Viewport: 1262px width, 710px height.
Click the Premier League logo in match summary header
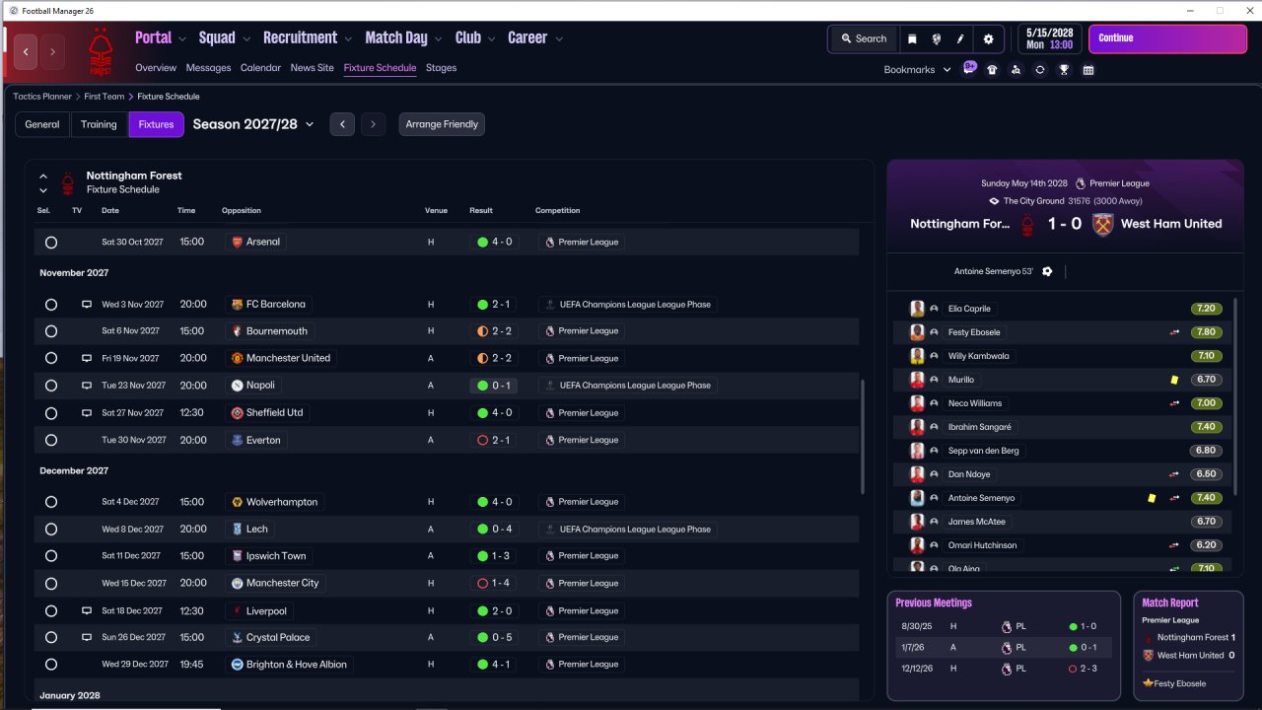[1081, 183]
